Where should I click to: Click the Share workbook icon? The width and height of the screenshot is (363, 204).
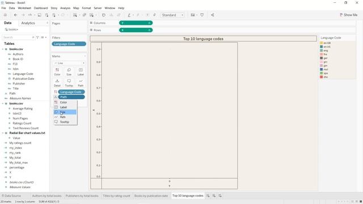(212, 15)
